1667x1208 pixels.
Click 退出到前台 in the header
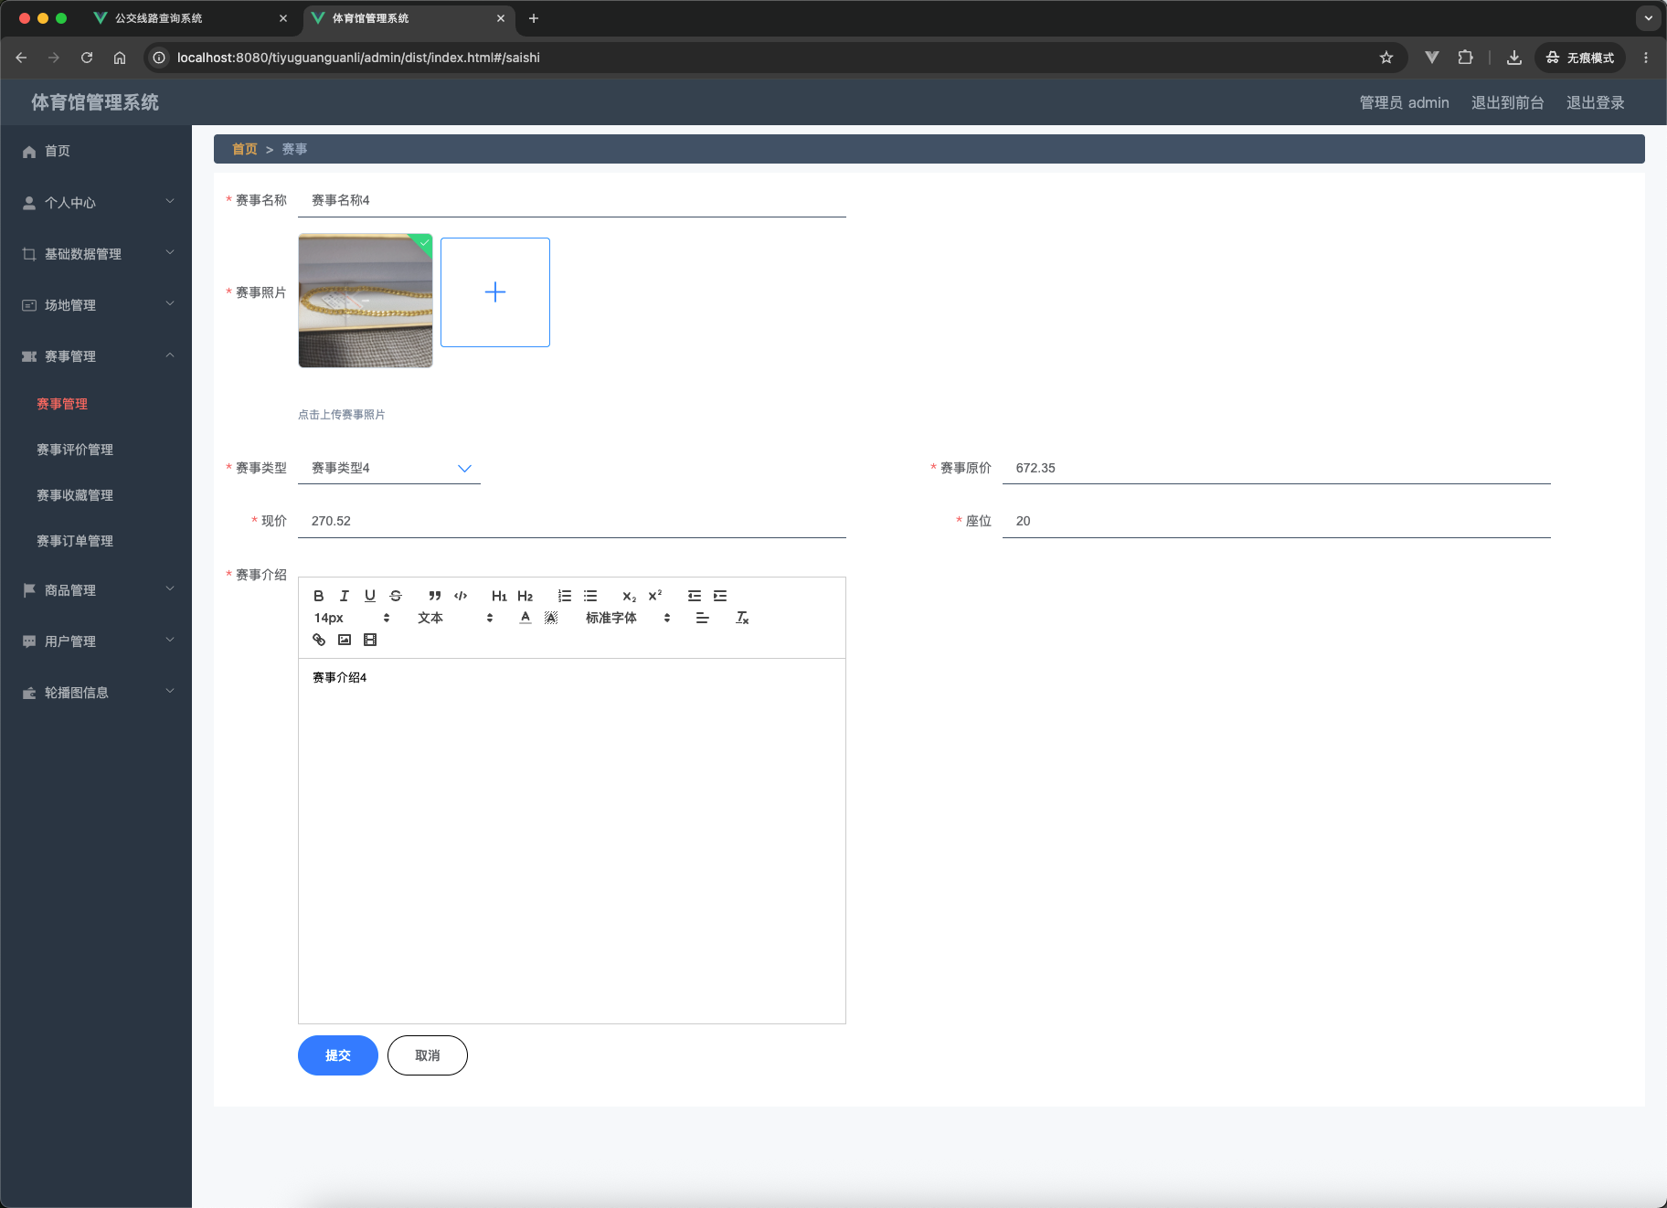tap(1507, 102)
